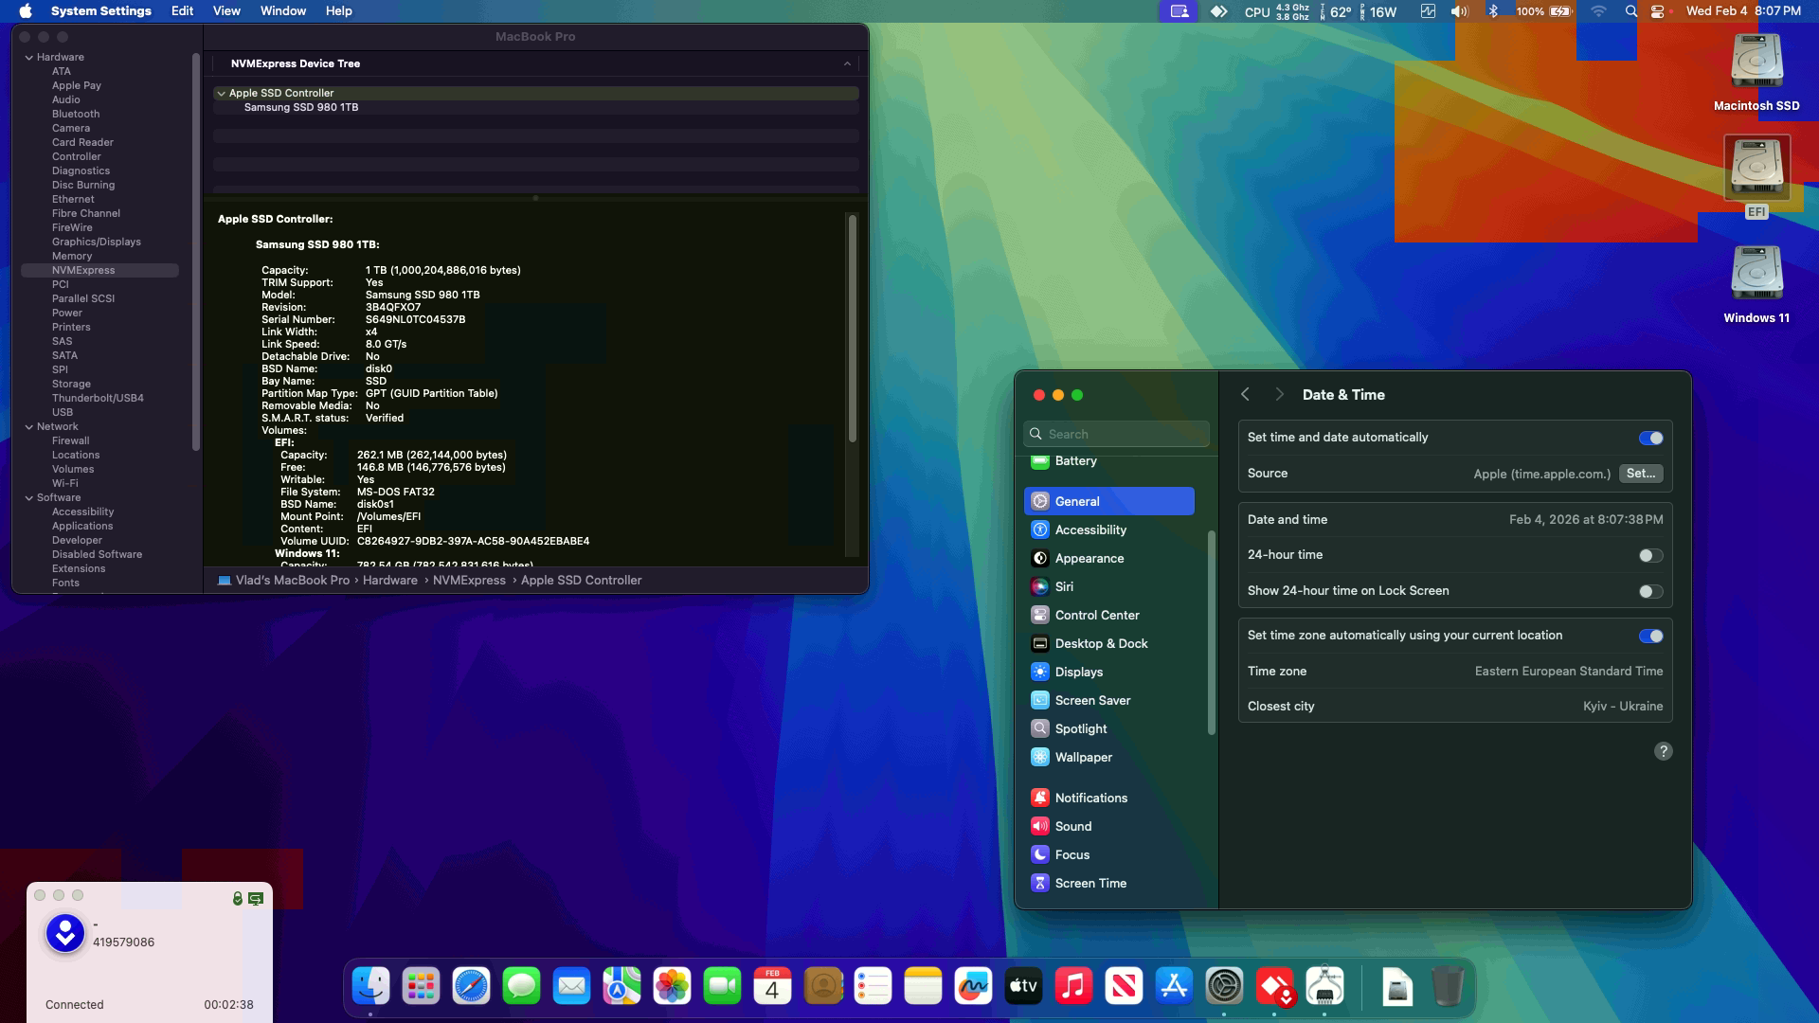Disable Set time and date automatically

[x=1650, y=438]
